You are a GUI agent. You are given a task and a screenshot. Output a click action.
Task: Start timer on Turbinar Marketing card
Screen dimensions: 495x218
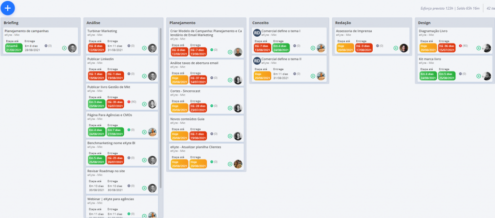144,48
